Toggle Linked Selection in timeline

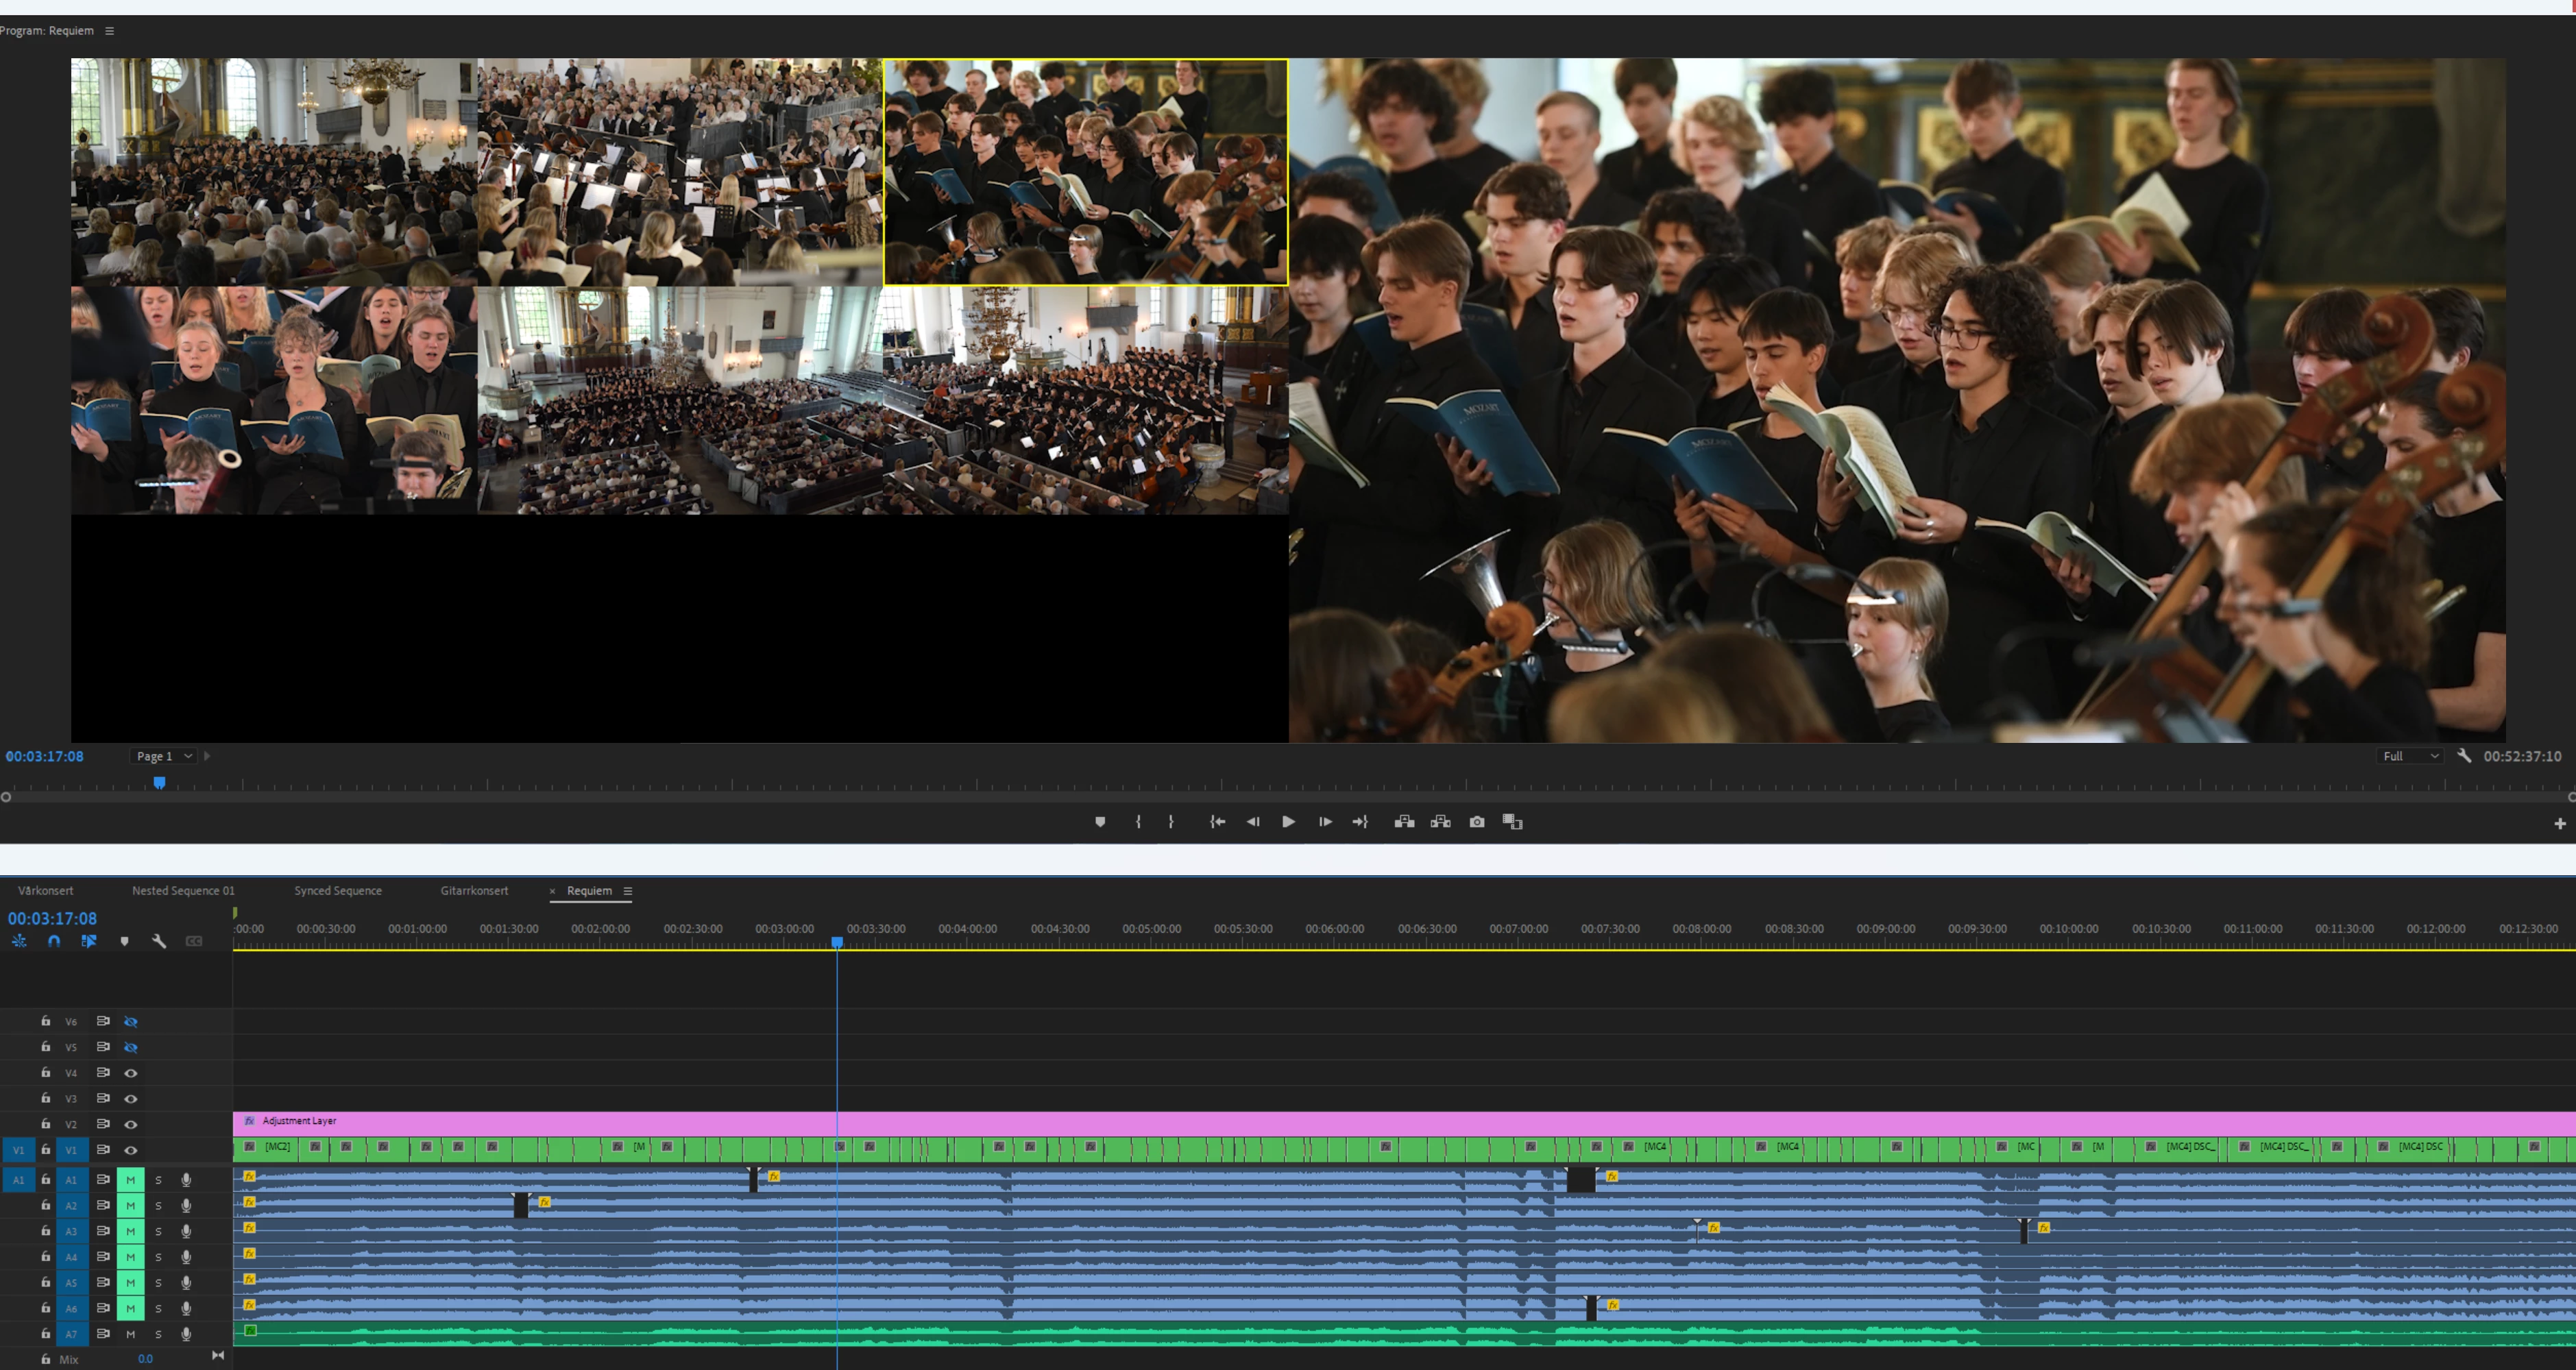click(x=89, y=941)
